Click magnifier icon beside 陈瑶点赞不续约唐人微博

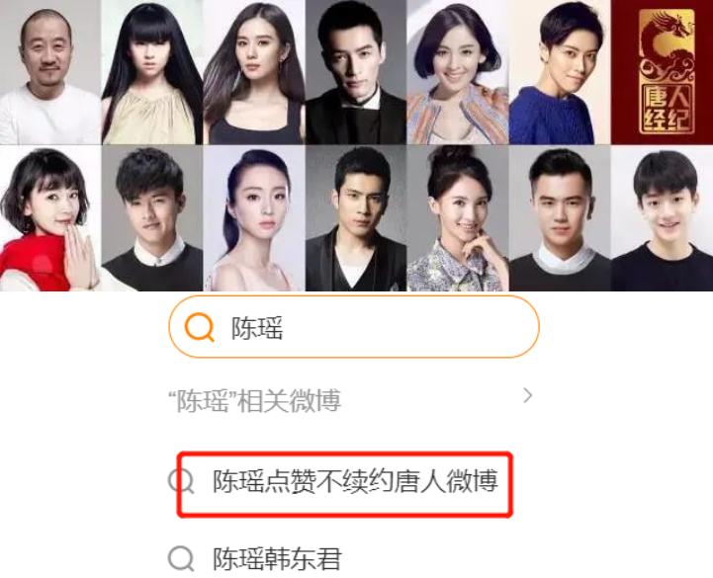[181, 481]
